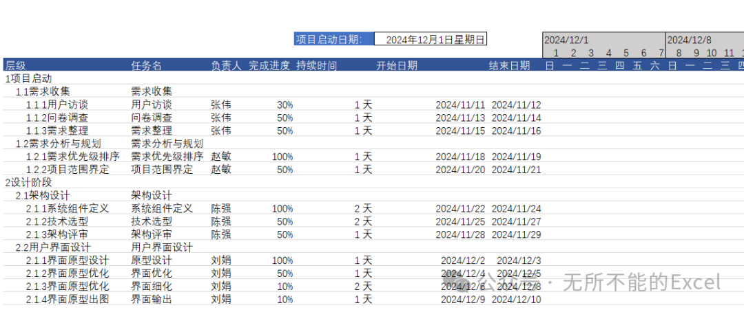Select the 负责人 column header
The width and height of the screenshot is (744, 312).
pyautogui.click(x=226, y=66)
